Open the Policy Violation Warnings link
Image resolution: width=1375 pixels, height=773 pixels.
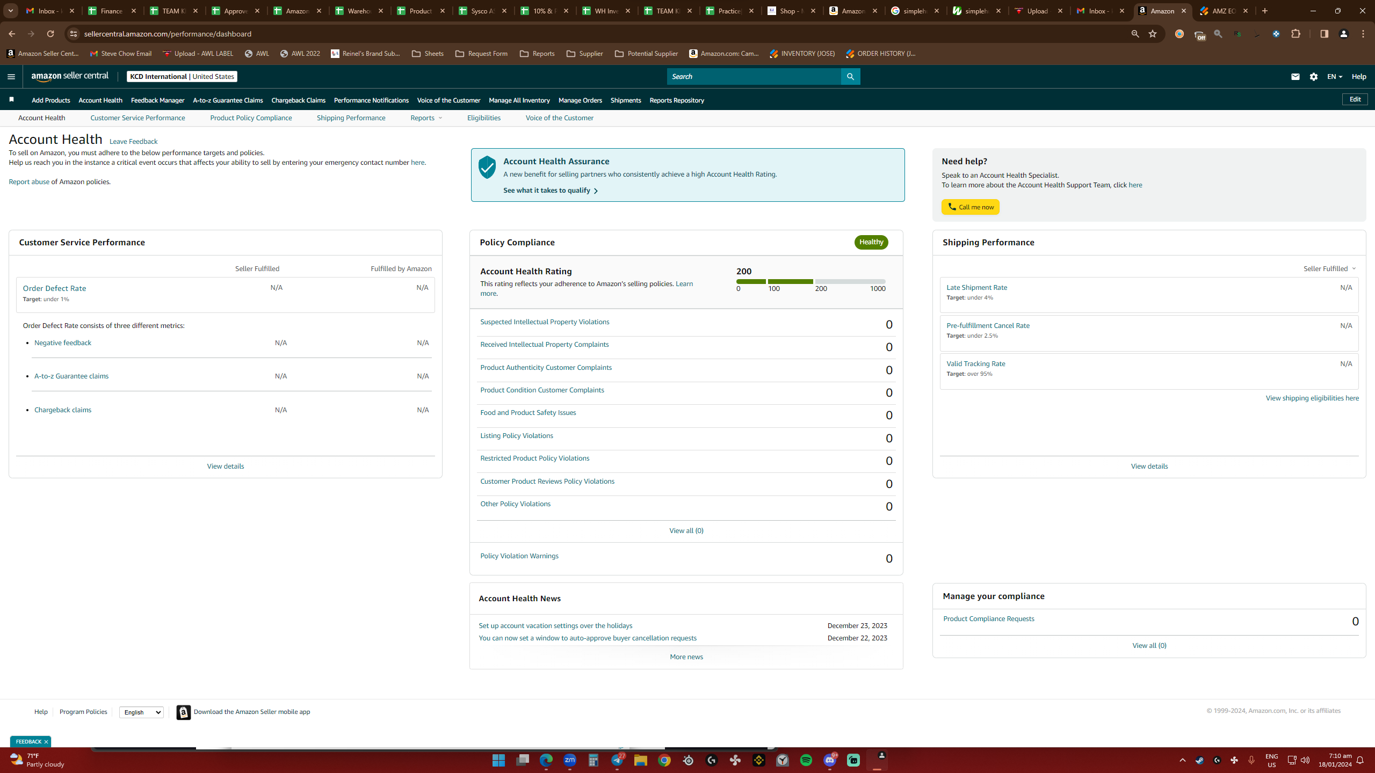(x=519, y=556)
